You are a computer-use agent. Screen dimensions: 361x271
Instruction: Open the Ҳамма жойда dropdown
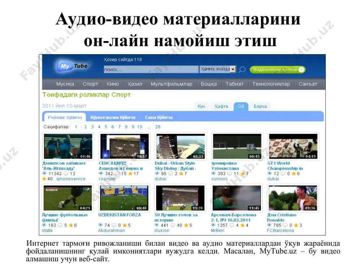[x=218, y=69]
